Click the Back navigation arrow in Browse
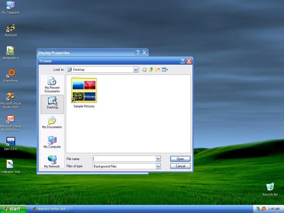The width and height of the screenshot is (284, 213). [144, 70]
